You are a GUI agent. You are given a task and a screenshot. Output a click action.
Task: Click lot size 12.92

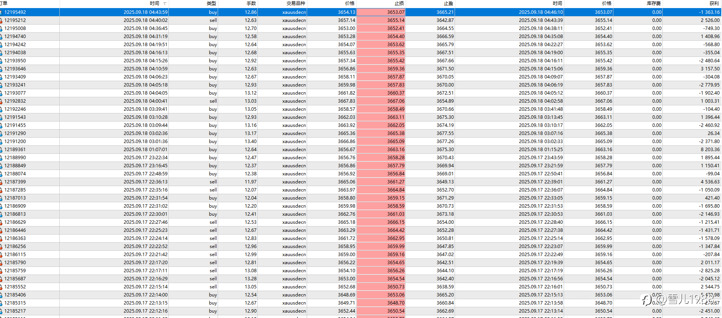pos(250,61)
